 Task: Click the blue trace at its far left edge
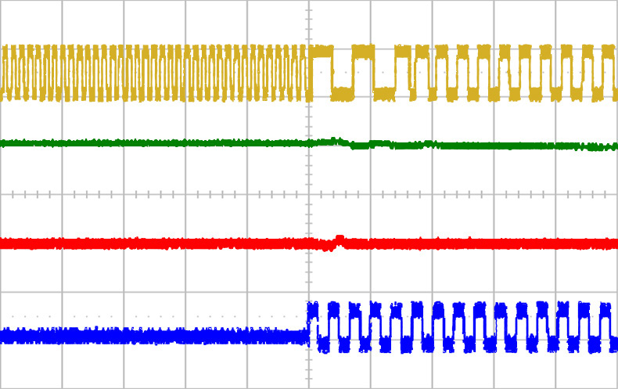click(5, 336)
